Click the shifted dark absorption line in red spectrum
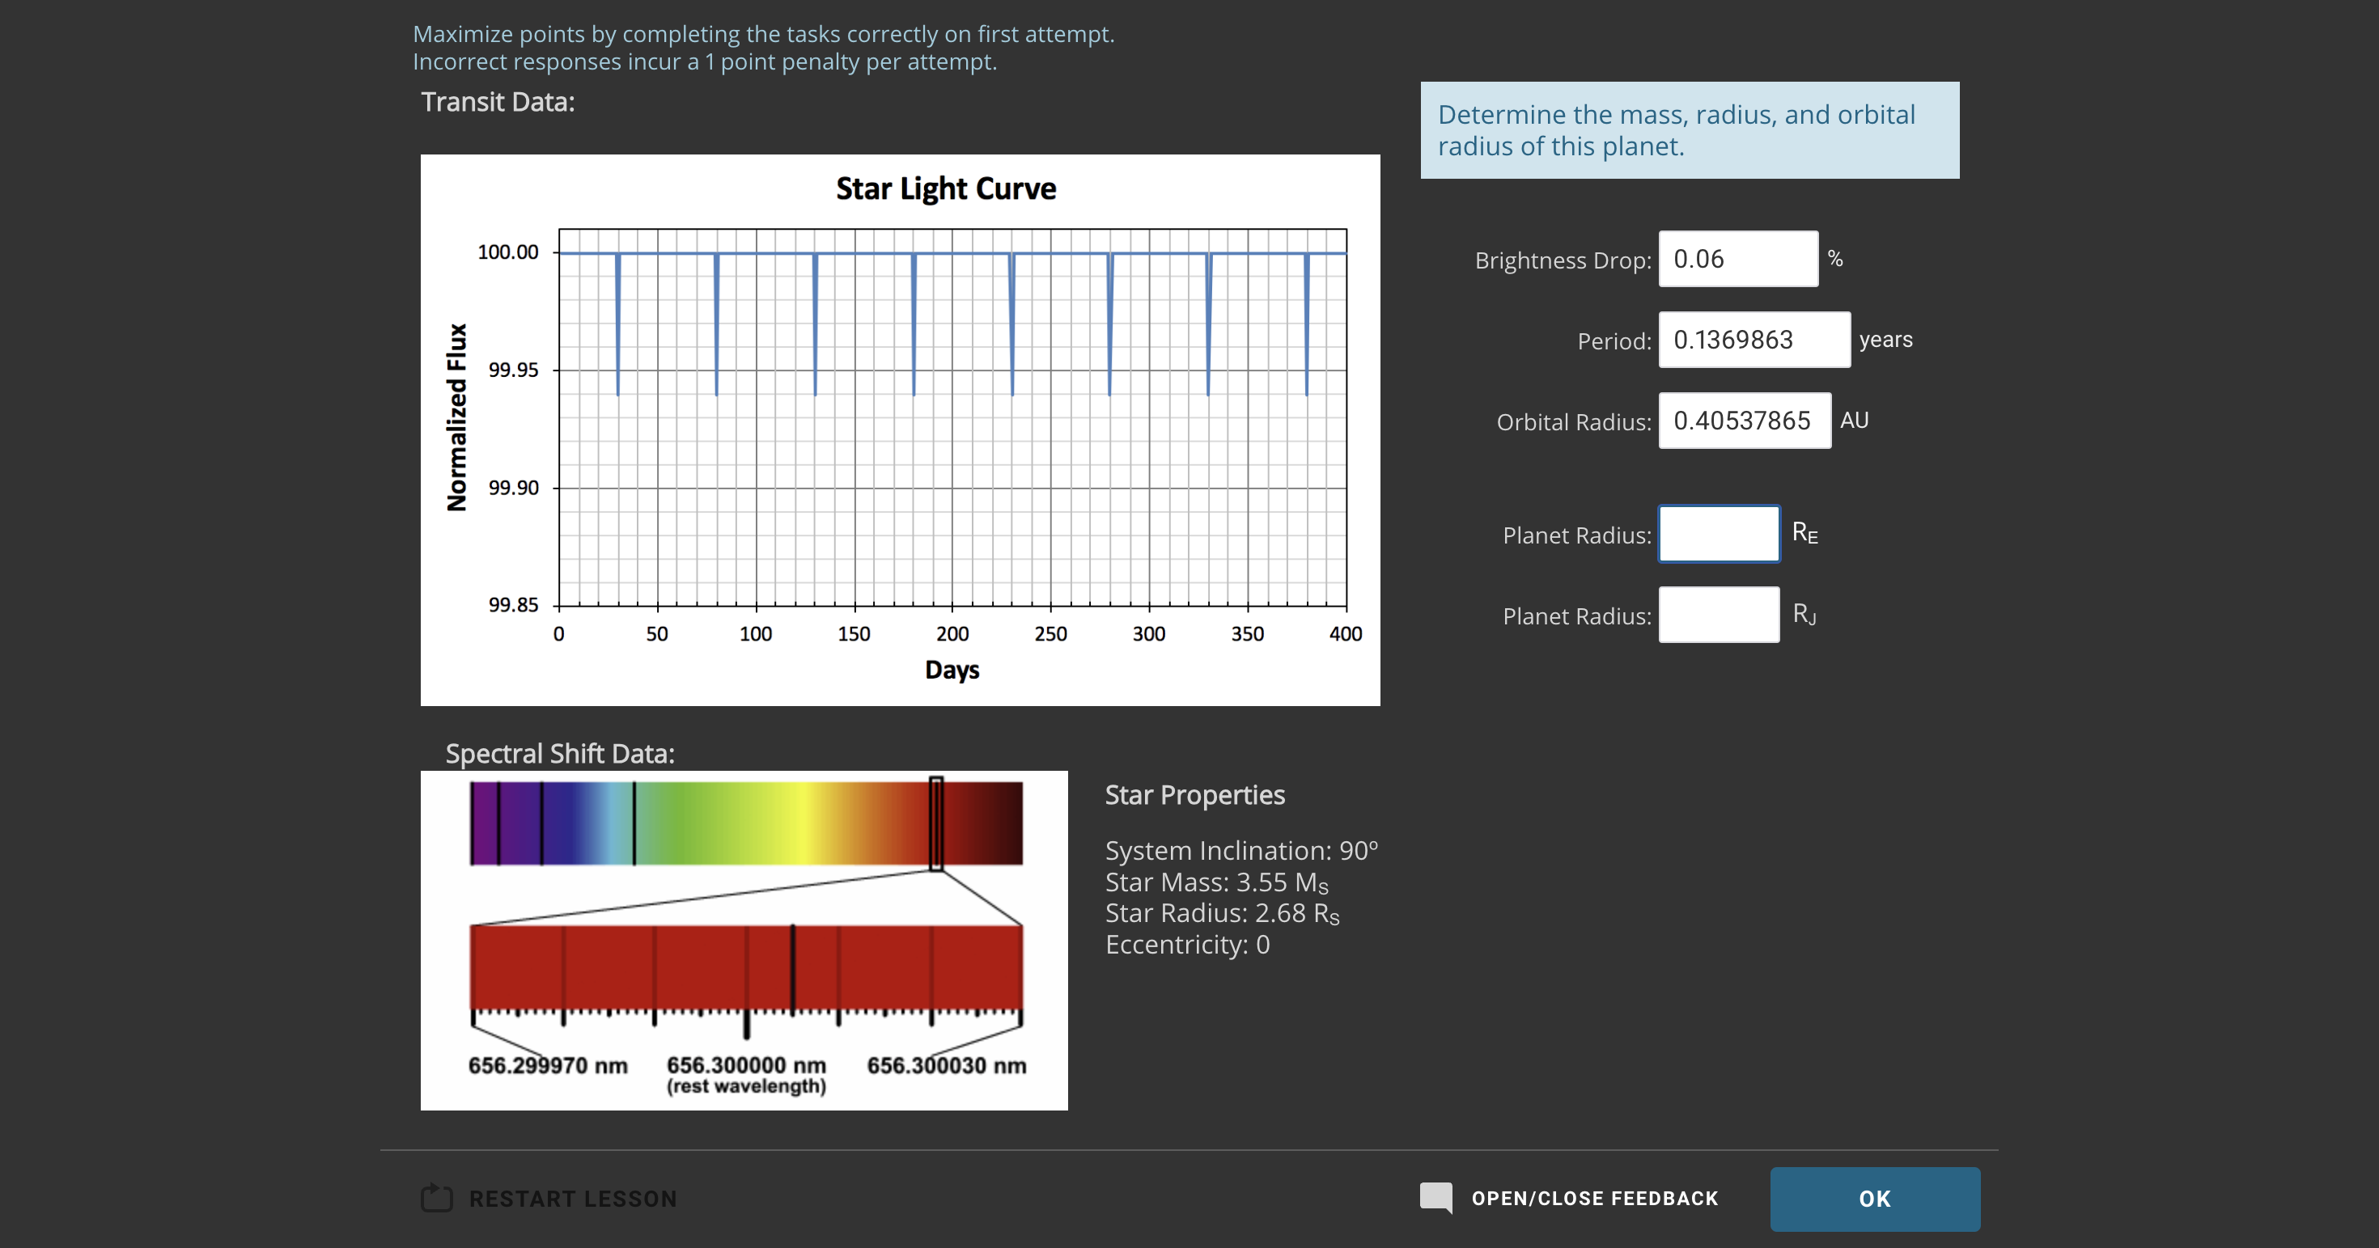The image size is (2379, 1248). 792,967
